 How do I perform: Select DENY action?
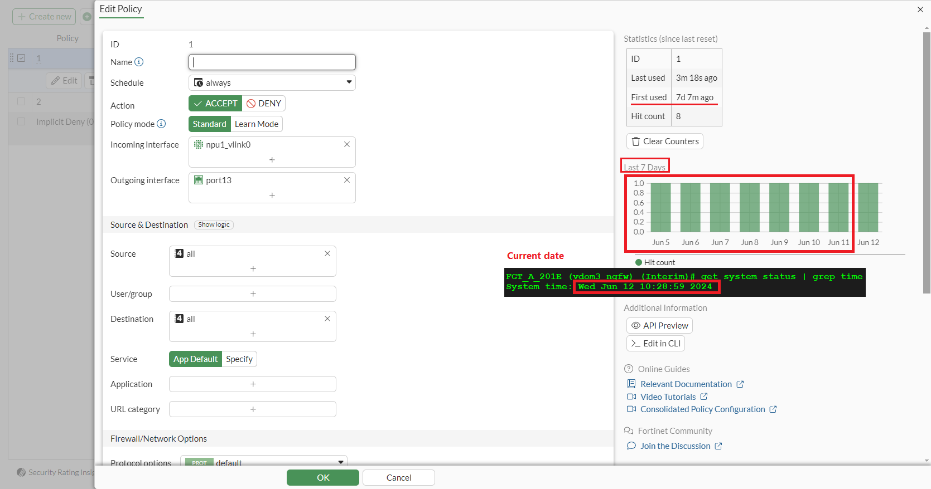(x=264, y=104)
